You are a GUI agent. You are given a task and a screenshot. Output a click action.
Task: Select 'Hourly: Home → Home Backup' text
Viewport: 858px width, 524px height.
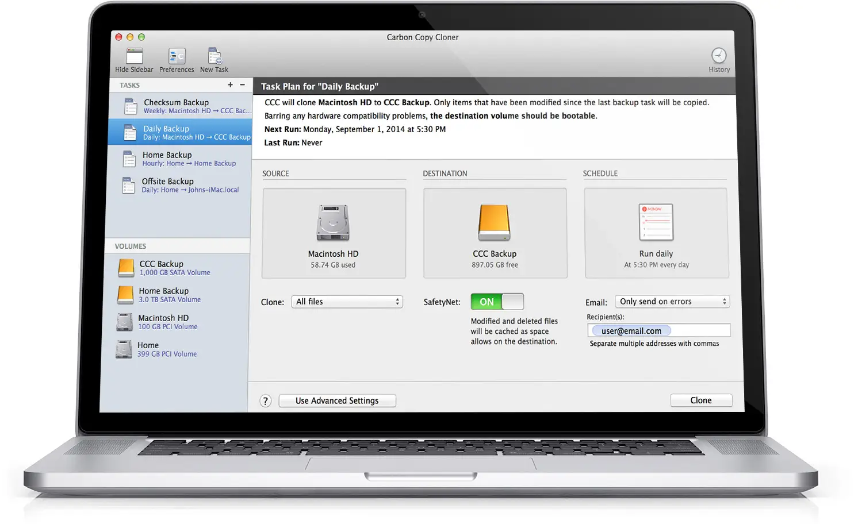tap(189, 164)
